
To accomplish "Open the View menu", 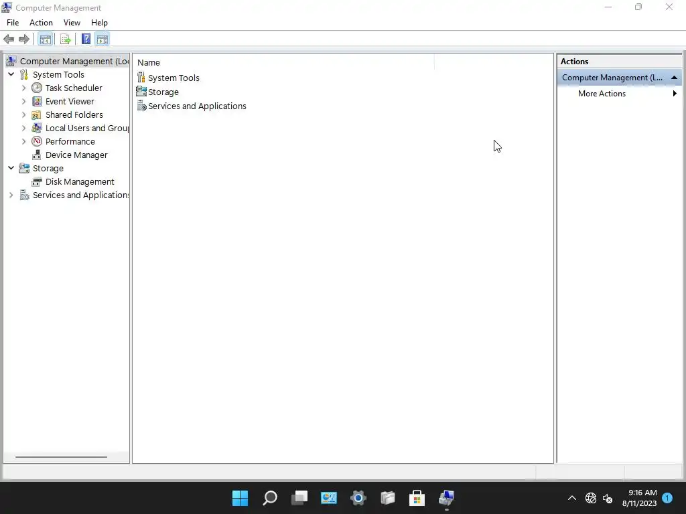I will [x=72, y=23].
